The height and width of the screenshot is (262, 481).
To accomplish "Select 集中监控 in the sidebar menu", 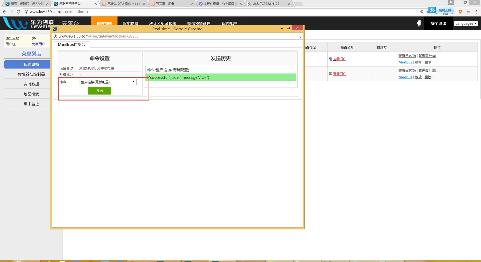I will pyautogui.click(x=31, y=104).
